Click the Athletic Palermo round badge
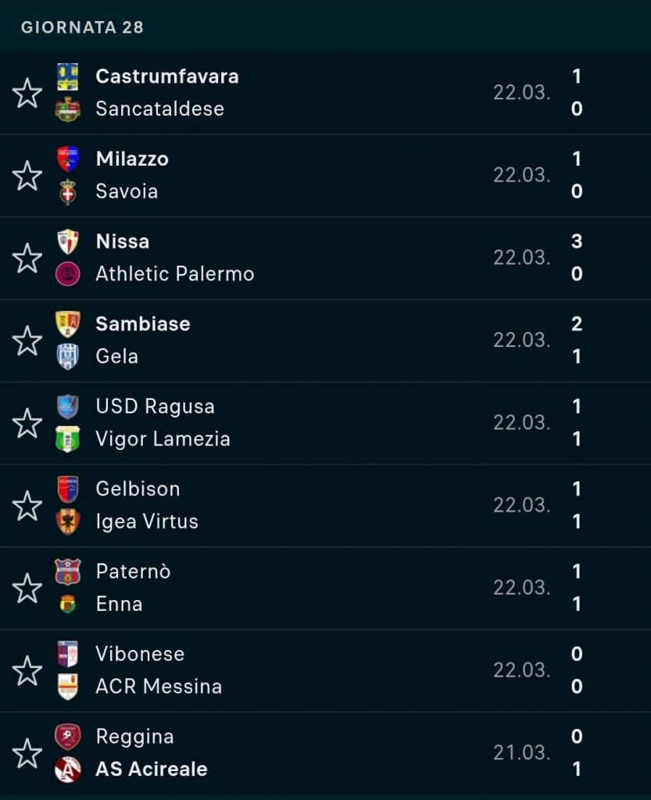Viewport: 651px width, 800px height. click(68, 274)
